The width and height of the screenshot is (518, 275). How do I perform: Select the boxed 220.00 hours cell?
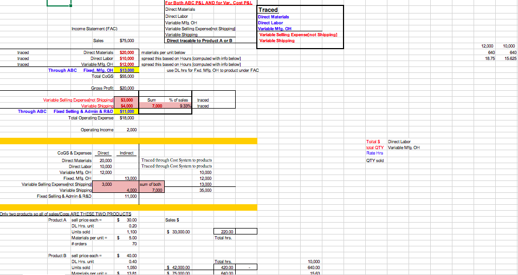(x=225, y=232)
